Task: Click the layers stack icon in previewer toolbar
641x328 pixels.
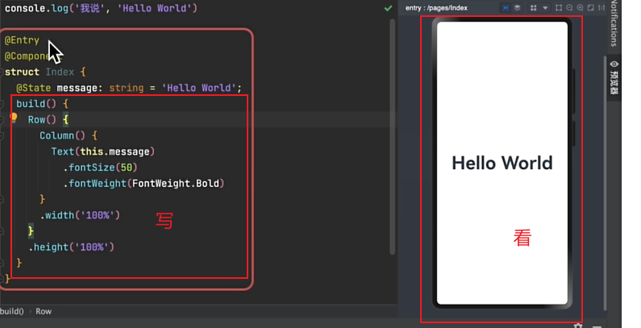Action: click(518, 8)
